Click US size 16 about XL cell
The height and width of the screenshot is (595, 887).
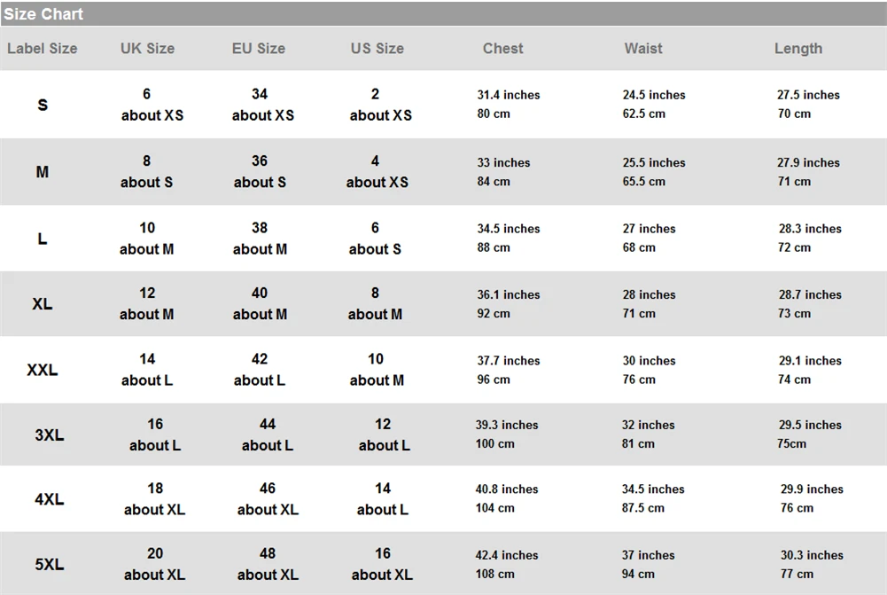tap(382, 564)
